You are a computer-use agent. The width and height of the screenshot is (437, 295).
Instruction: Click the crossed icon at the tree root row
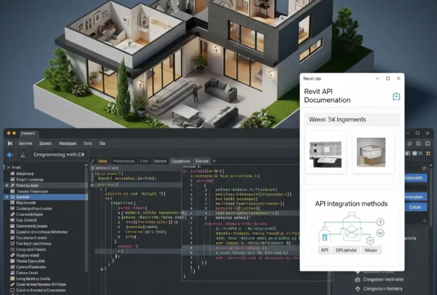click(9, 167)
